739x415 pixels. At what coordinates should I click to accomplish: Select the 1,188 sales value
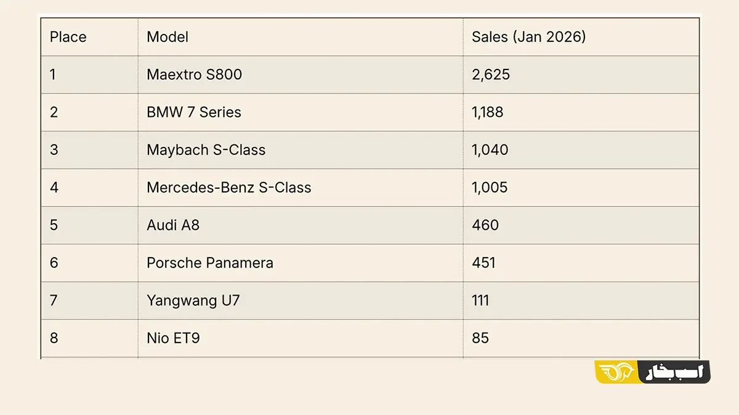pyautogui.click(x=487, y=113)
